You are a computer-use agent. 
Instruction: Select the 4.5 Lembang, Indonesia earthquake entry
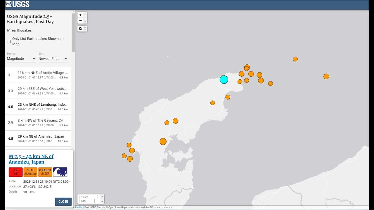click(x=38, y=107)
